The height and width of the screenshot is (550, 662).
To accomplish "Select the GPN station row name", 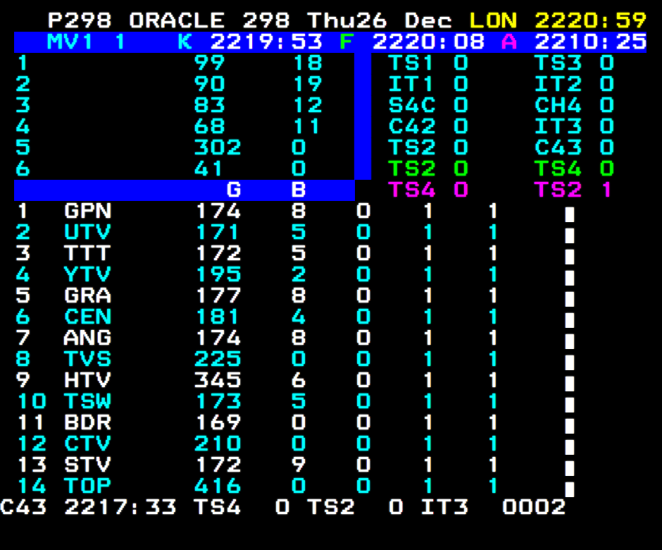I will point(87,211).
